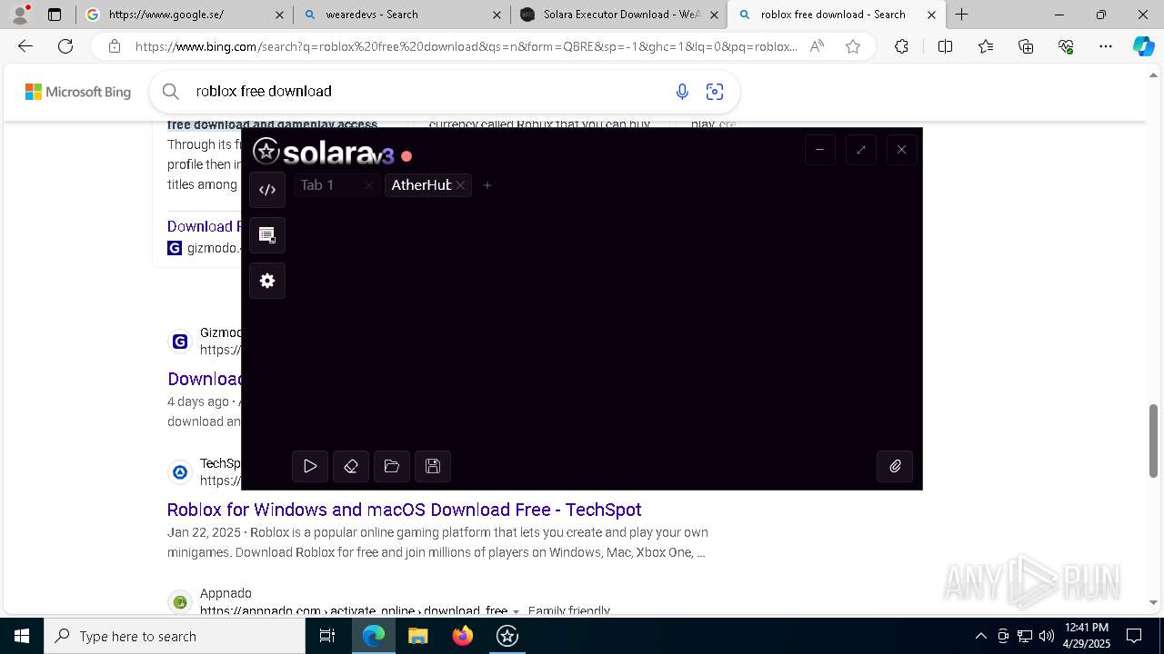Image resolution: width=1164 pixels, height=654 pixels.
Task: Open Solara settings gear
Action: point(267,281)
